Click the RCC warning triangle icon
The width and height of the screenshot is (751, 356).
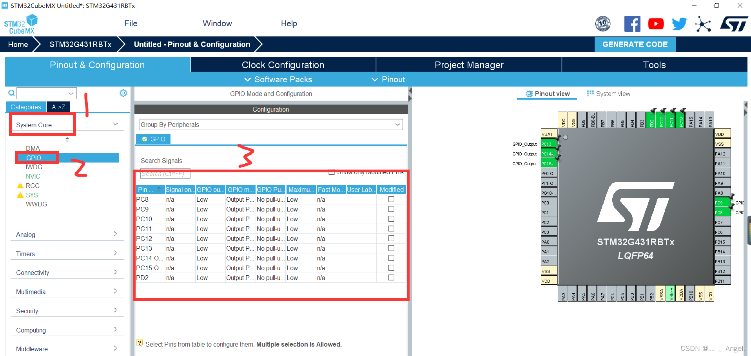(20, 186)
